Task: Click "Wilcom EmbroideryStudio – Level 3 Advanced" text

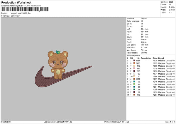Action: click(21, 6)
